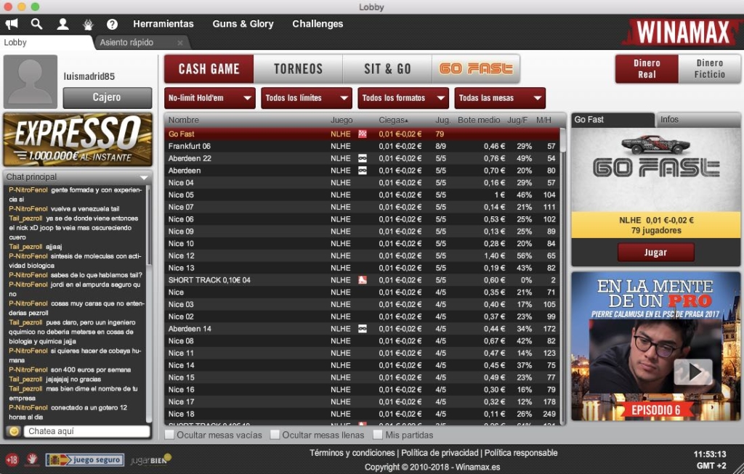Open the Guns & Glory menu
The image size is (744, 474).
click(x=243, y=24)
